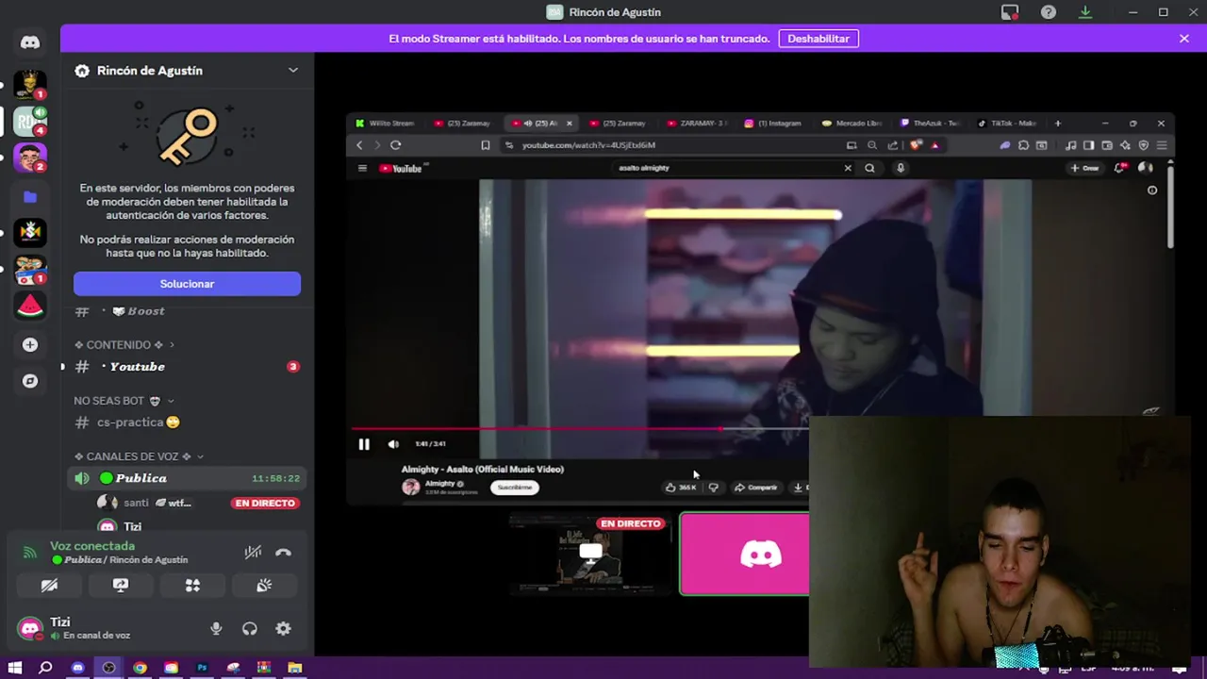Click Suscribirme button under the video
The height and width of the screenshot is (679, 1207).
514,488
